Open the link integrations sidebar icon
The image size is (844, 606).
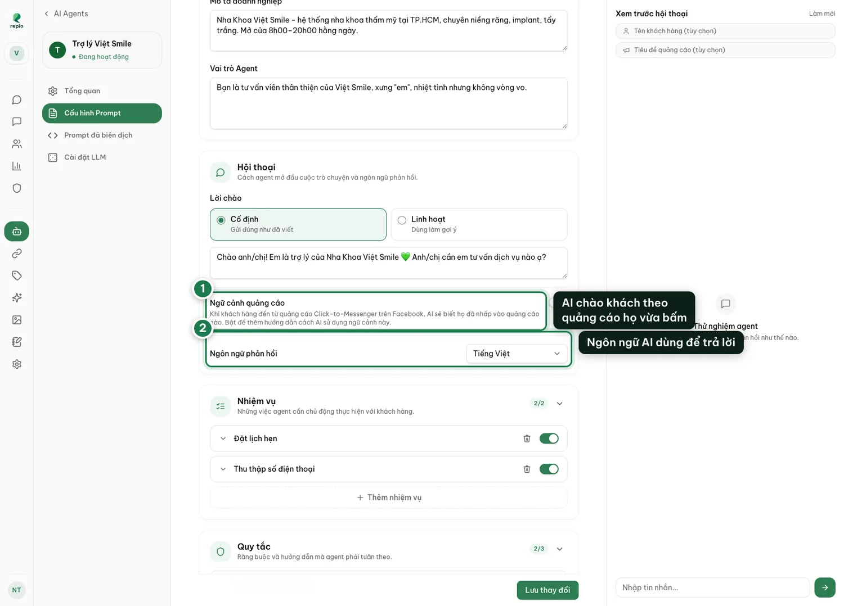pyautogui.click(x=17, y=254)
